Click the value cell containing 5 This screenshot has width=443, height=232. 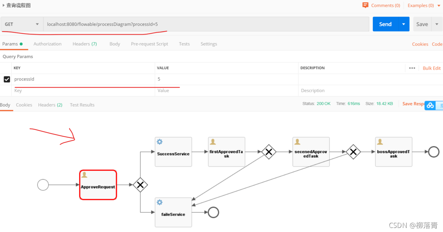(x=227, y=79)
